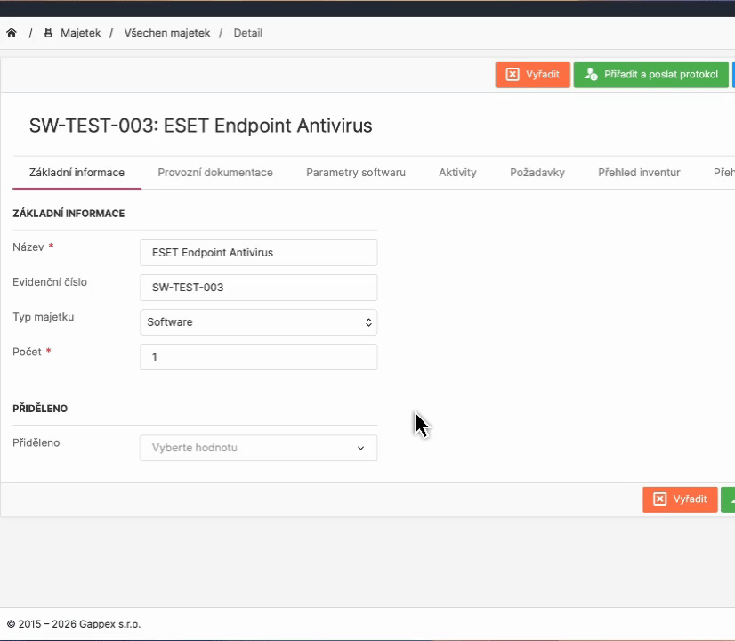Go to the Aktivity tab
The width and height of the screenshot is (735, 641).
pyautogui.click(x=457, y=173)
